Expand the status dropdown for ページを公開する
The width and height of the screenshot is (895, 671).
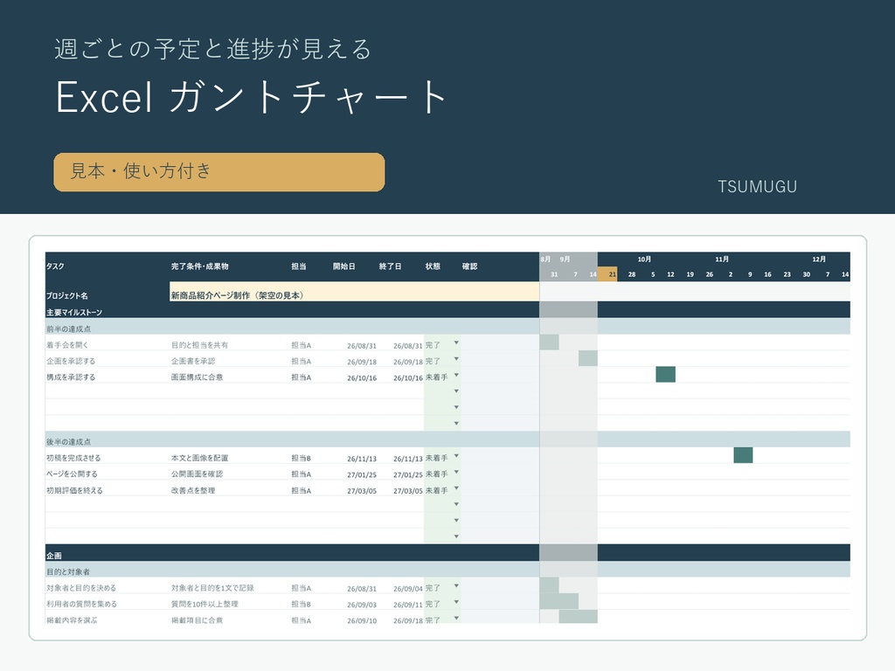point(456,473)
